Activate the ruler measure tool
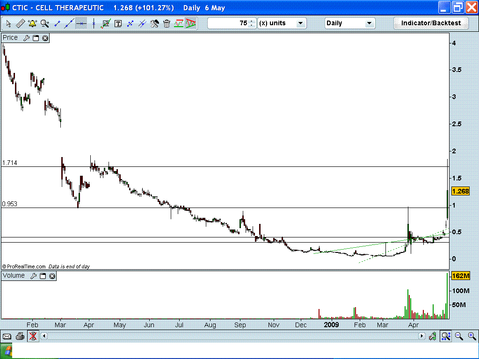 (x=20, y=23)
